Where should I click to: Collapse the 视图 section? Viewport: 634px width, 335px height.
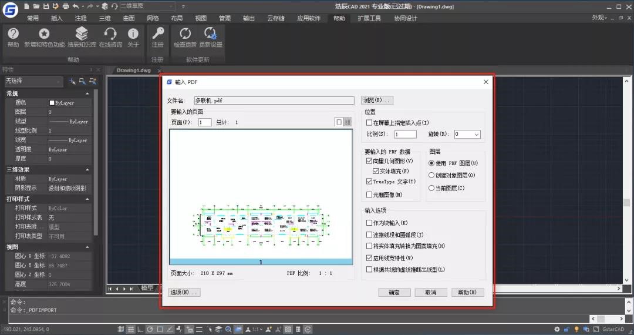click(87, 247)
